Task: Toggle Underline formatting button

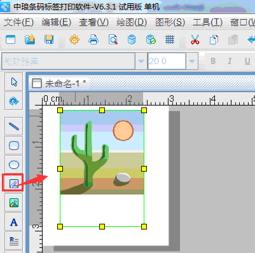Action: pyautogui.click(x=247, y=61)
